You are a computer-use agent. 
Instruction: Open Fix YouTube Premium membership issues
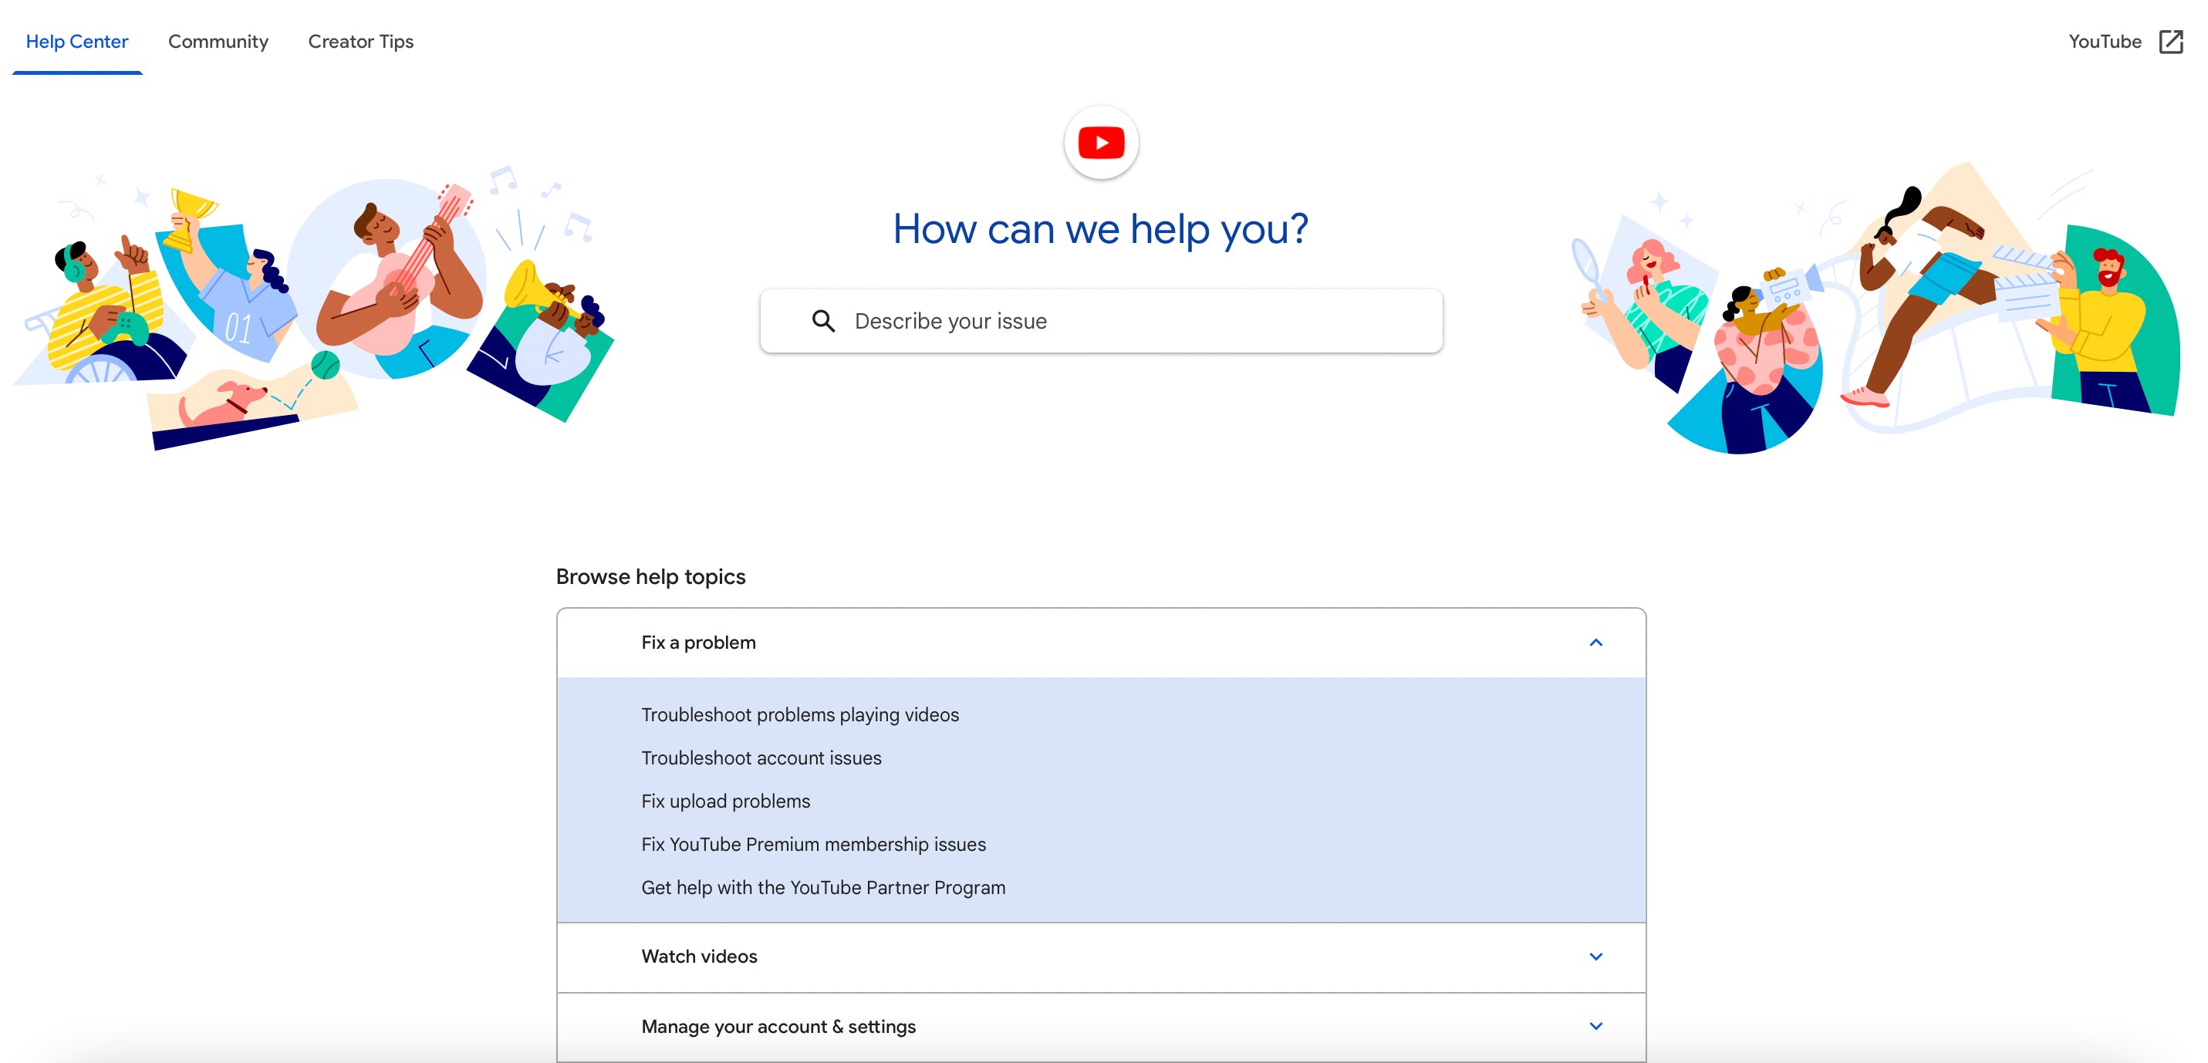[813, 845]
